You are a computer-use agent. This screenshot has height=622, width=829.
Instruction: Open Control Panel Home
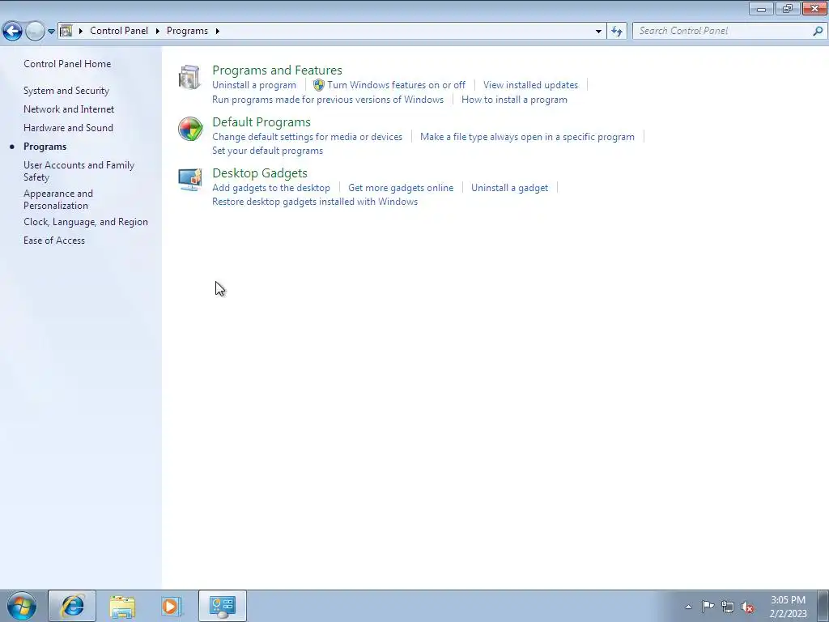click(67, 64)
